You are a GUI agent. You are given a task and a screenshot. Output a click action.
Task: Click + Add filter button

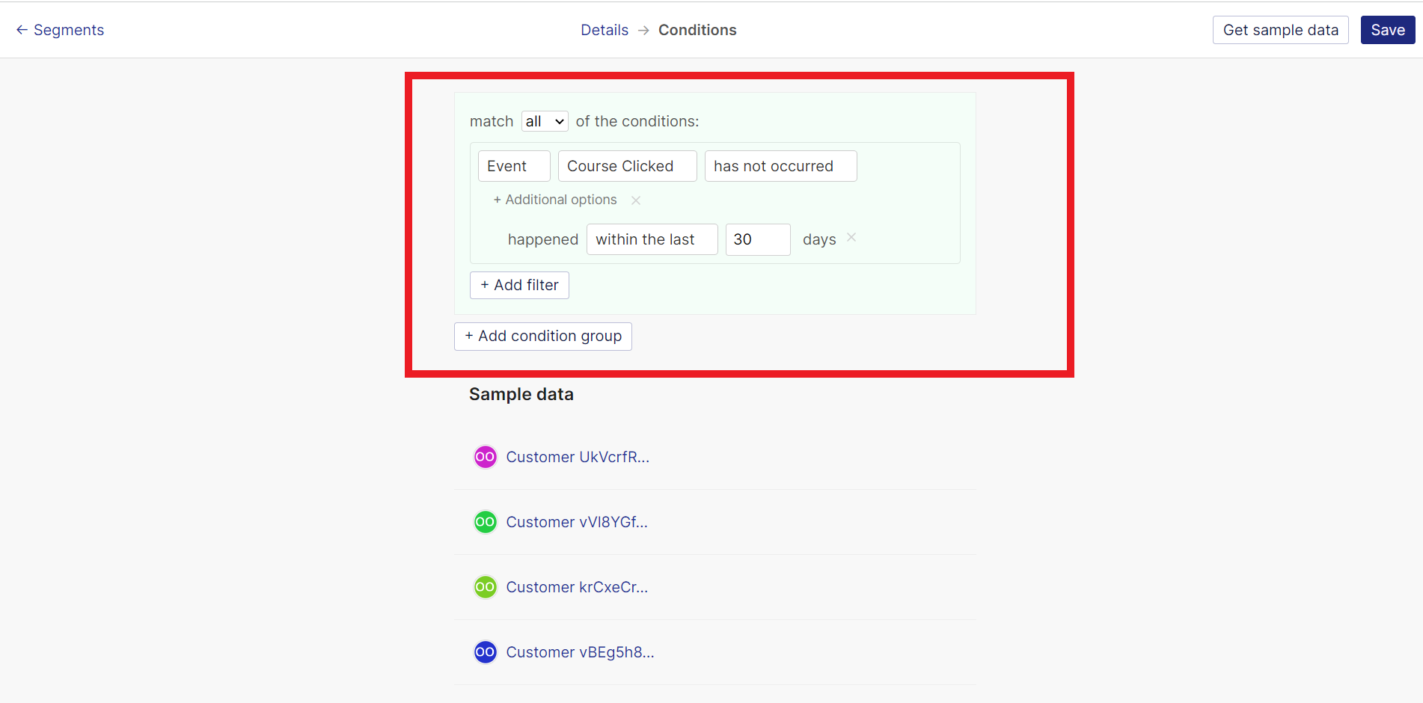[519, 285]
